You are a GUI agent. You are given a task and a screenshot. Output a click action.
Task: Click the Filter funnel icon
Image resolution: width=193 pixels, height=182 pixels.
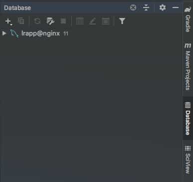pyautogui.click(x=122, y=21)
